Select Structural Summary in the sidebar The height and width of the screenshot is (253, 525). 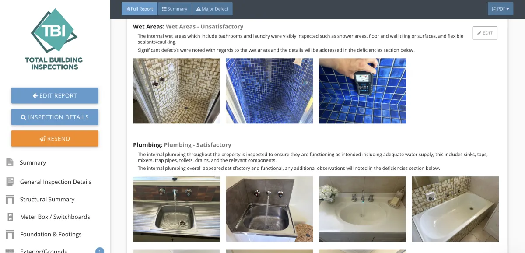47,199
